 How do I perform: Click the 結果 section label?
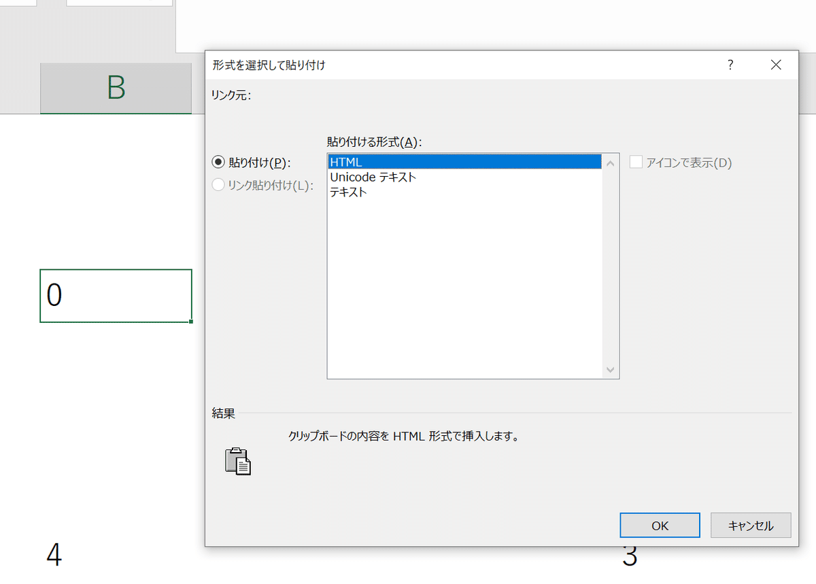222,413
